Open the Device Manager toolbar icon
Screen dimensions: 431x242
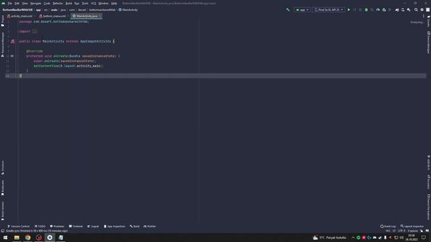pos(403,9)
